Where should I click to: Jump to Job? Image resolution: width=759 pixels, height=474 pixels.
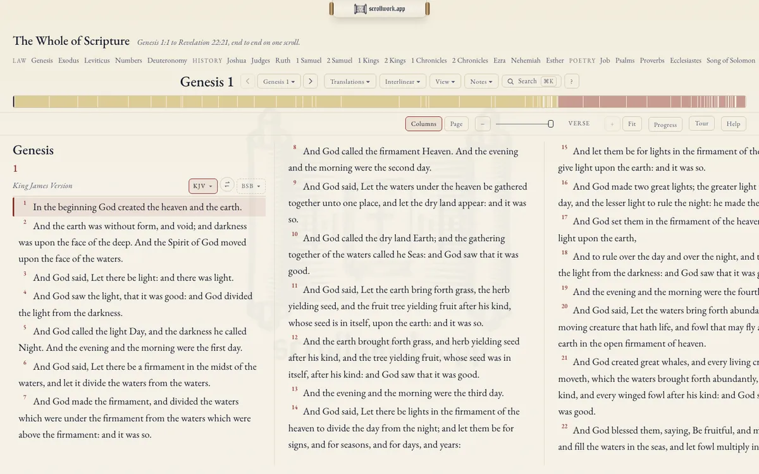tap(605, 61)
